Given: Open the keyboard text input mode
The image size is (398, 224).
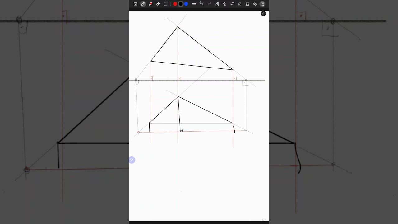Looking at the screenshot, I should [136, 4].
